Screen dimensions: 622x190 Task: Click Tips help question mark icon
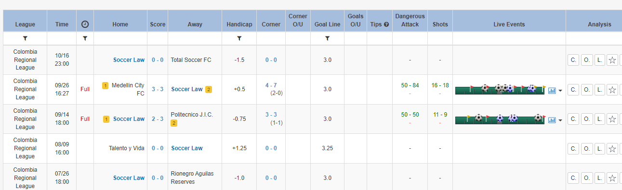pos(386,24)
